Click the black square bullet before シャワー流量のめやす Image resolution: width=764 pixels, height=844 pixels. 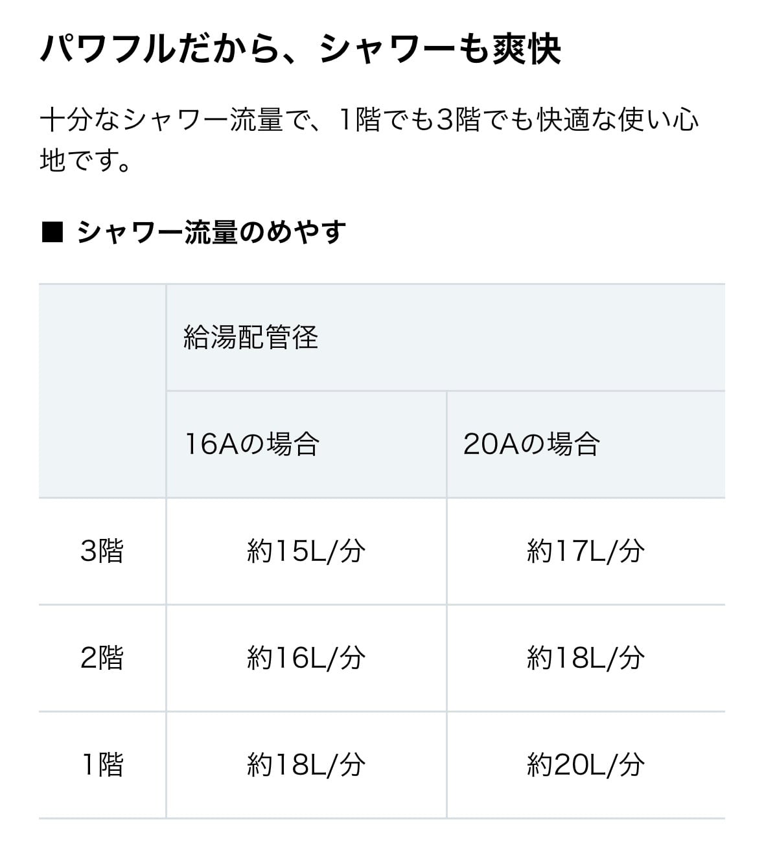click(x=52, y=233)
